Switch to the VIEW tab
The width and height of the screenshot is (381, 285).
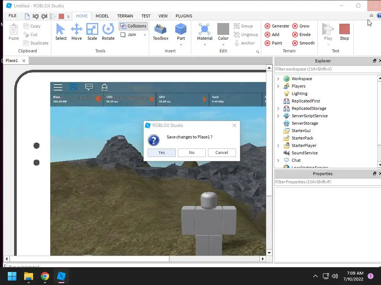click(163, 16)
